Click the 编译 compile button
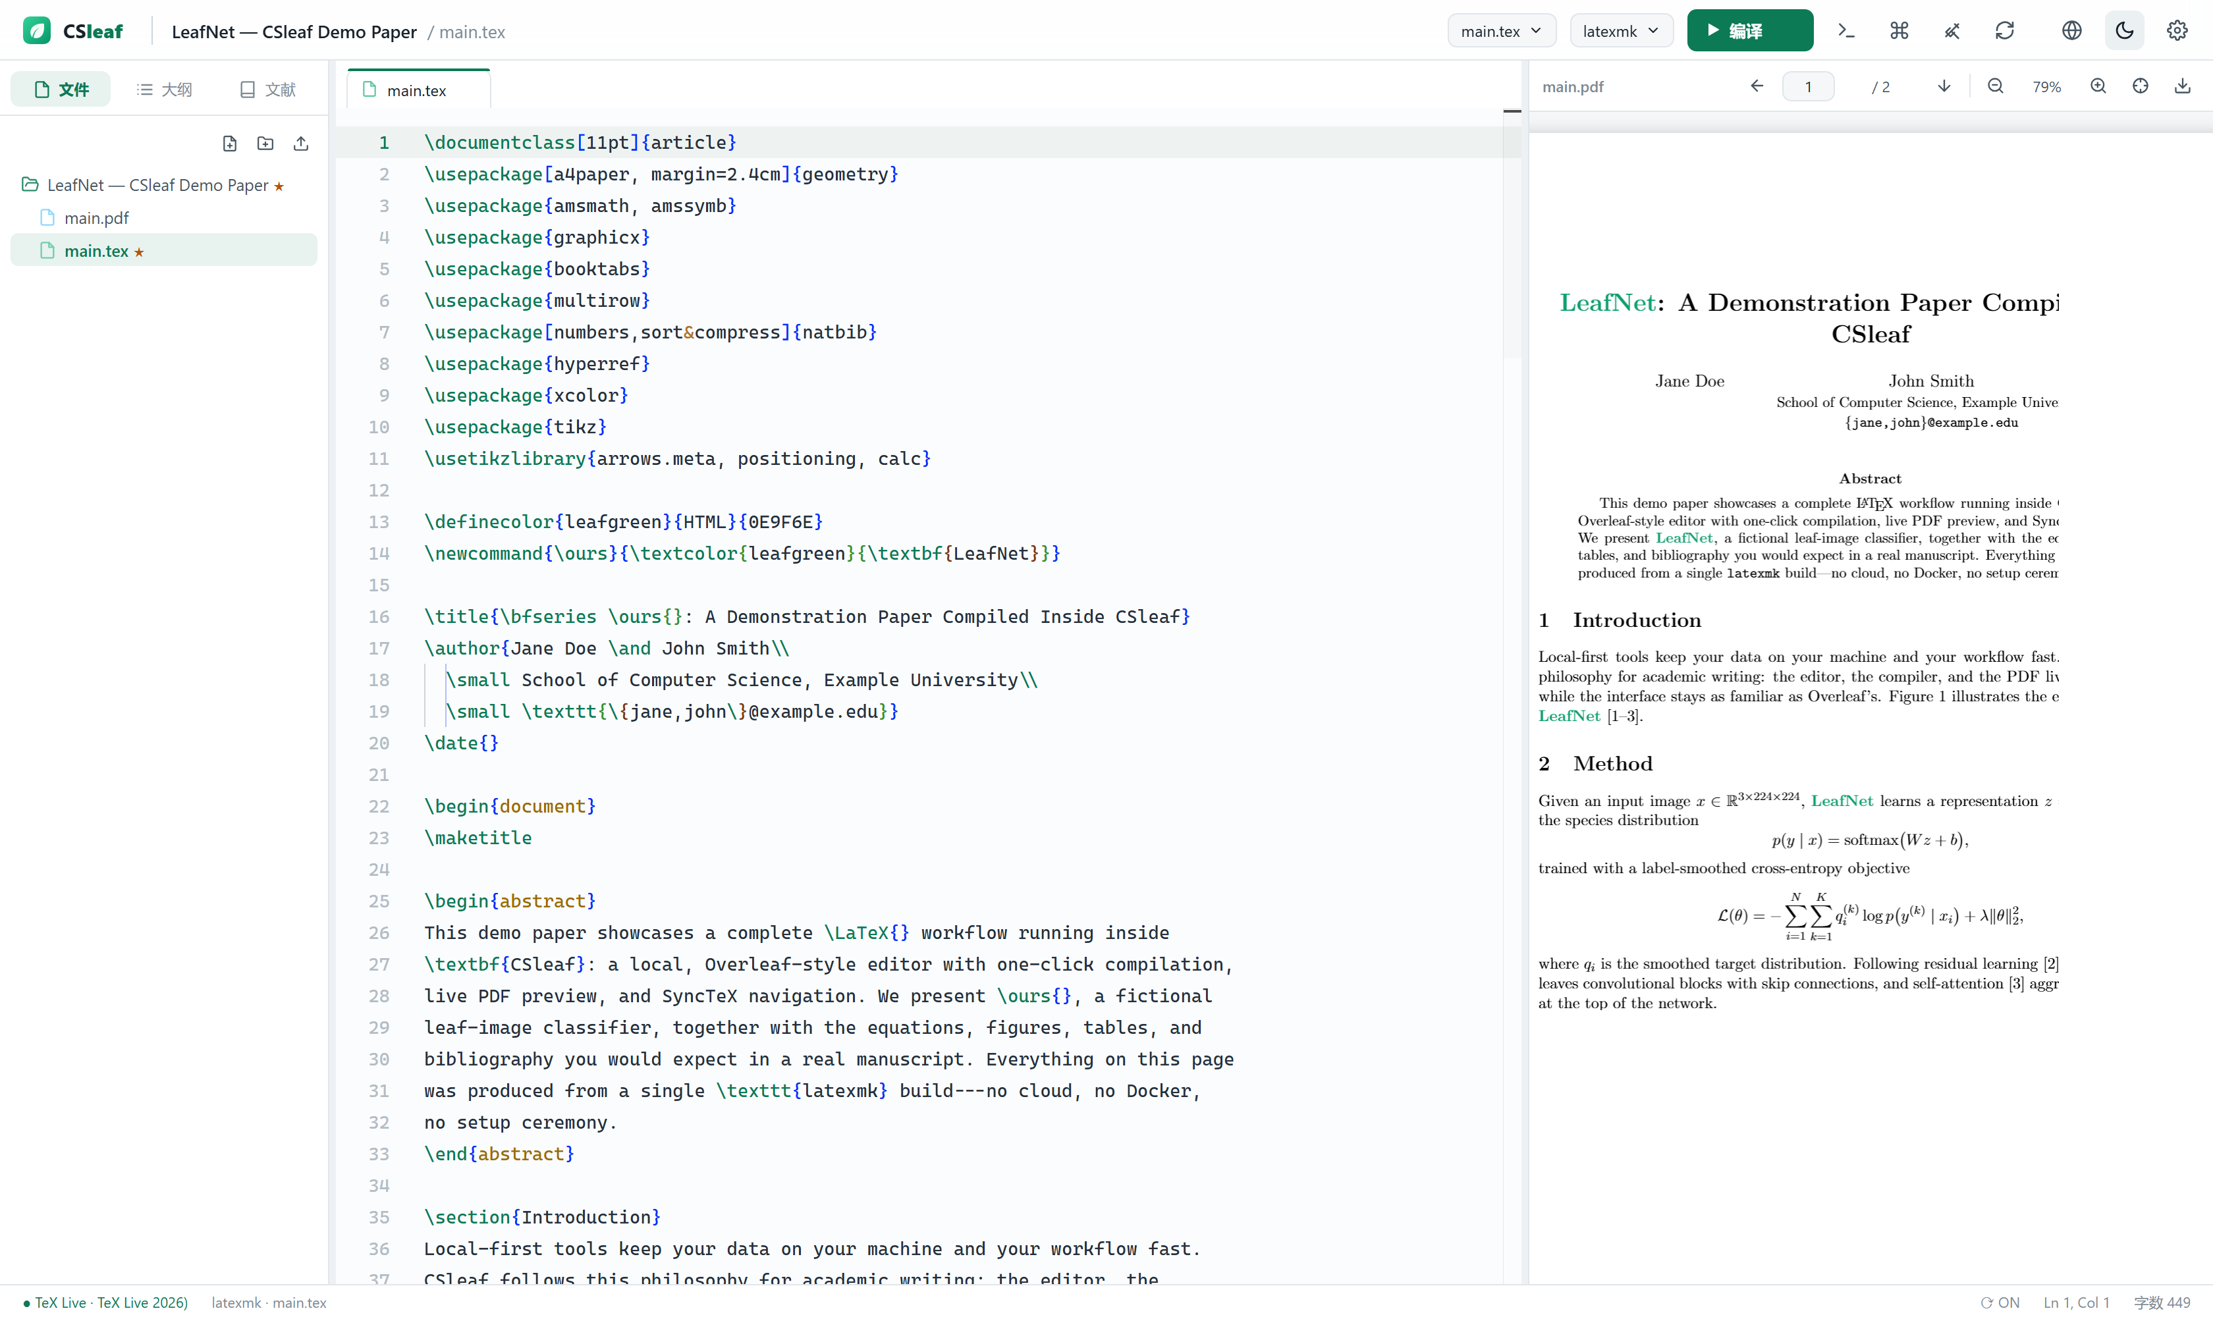Viewport: 2213px width, 1317px height. 1749,31
